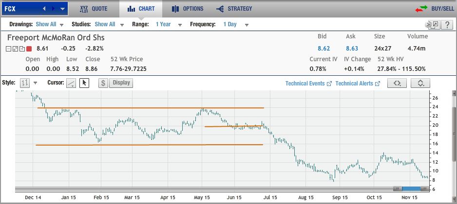Click the vertical scrollbar down arrow
457x204 pixels.
[x=454, y=200]
